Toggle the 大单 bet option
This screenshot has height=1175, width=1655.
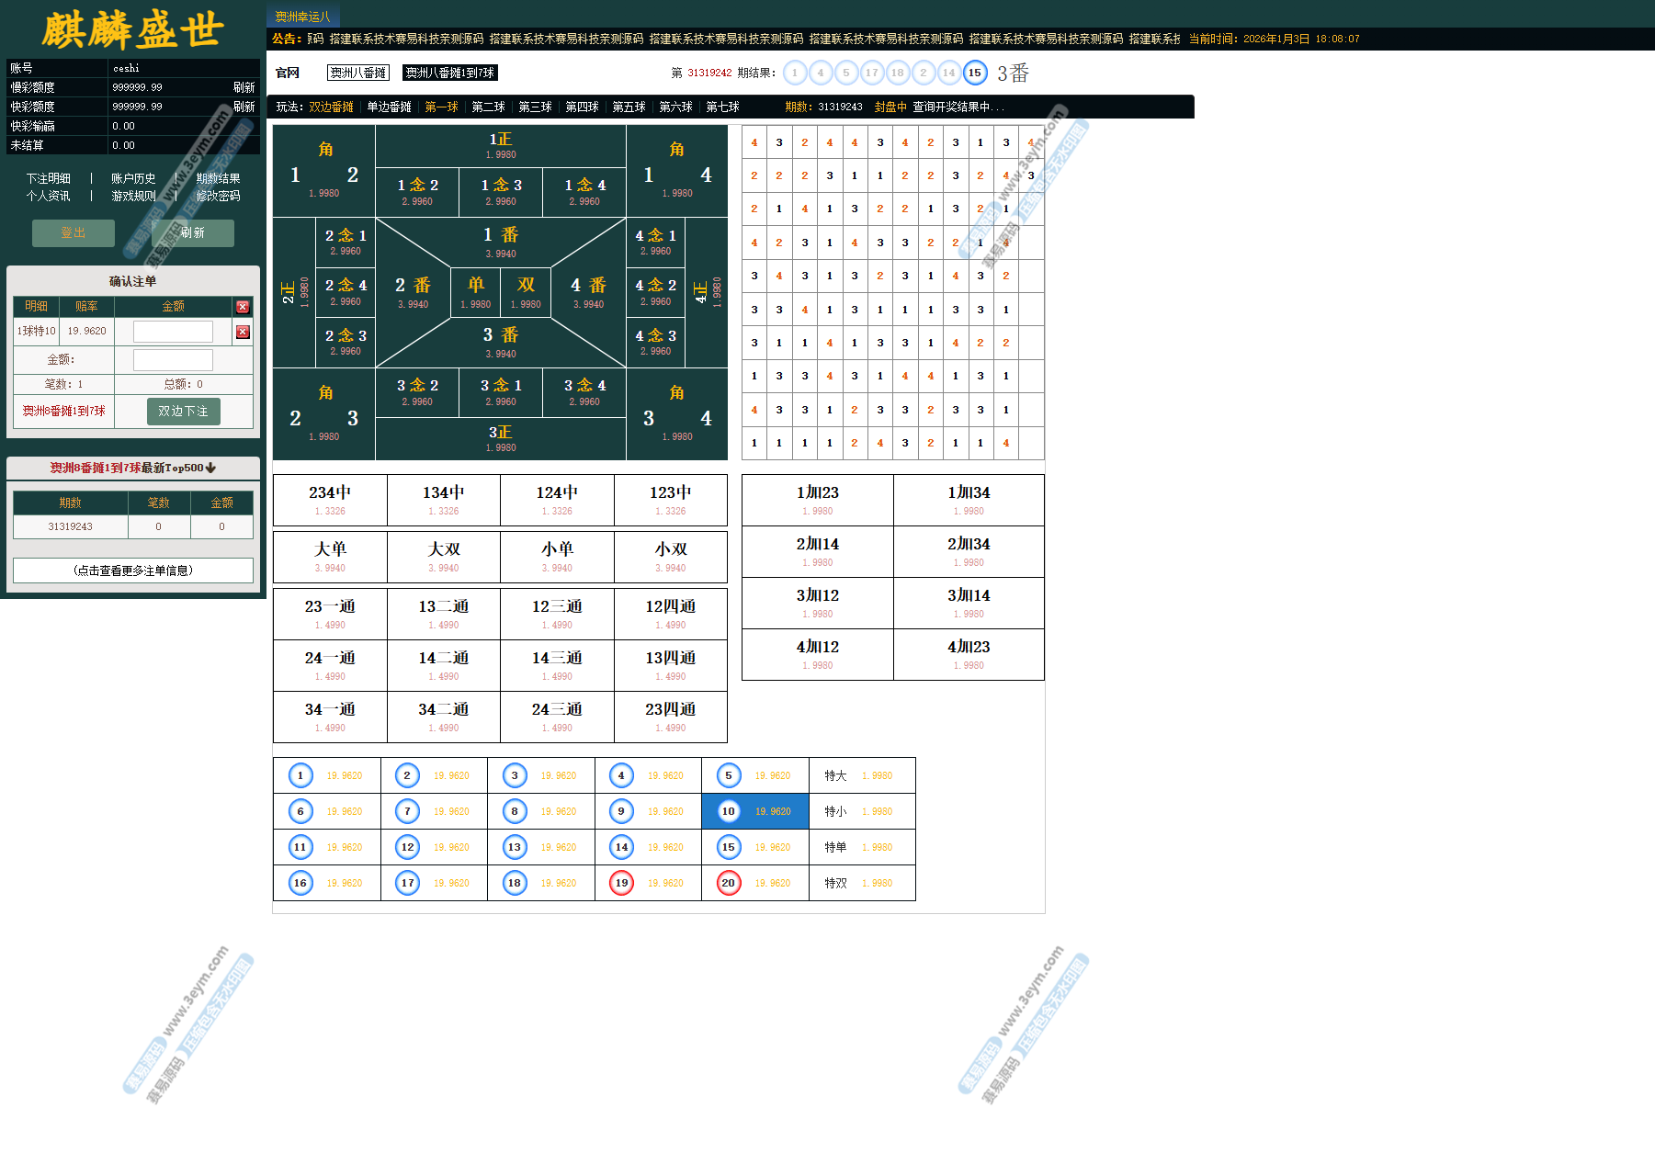pos(330,556)
